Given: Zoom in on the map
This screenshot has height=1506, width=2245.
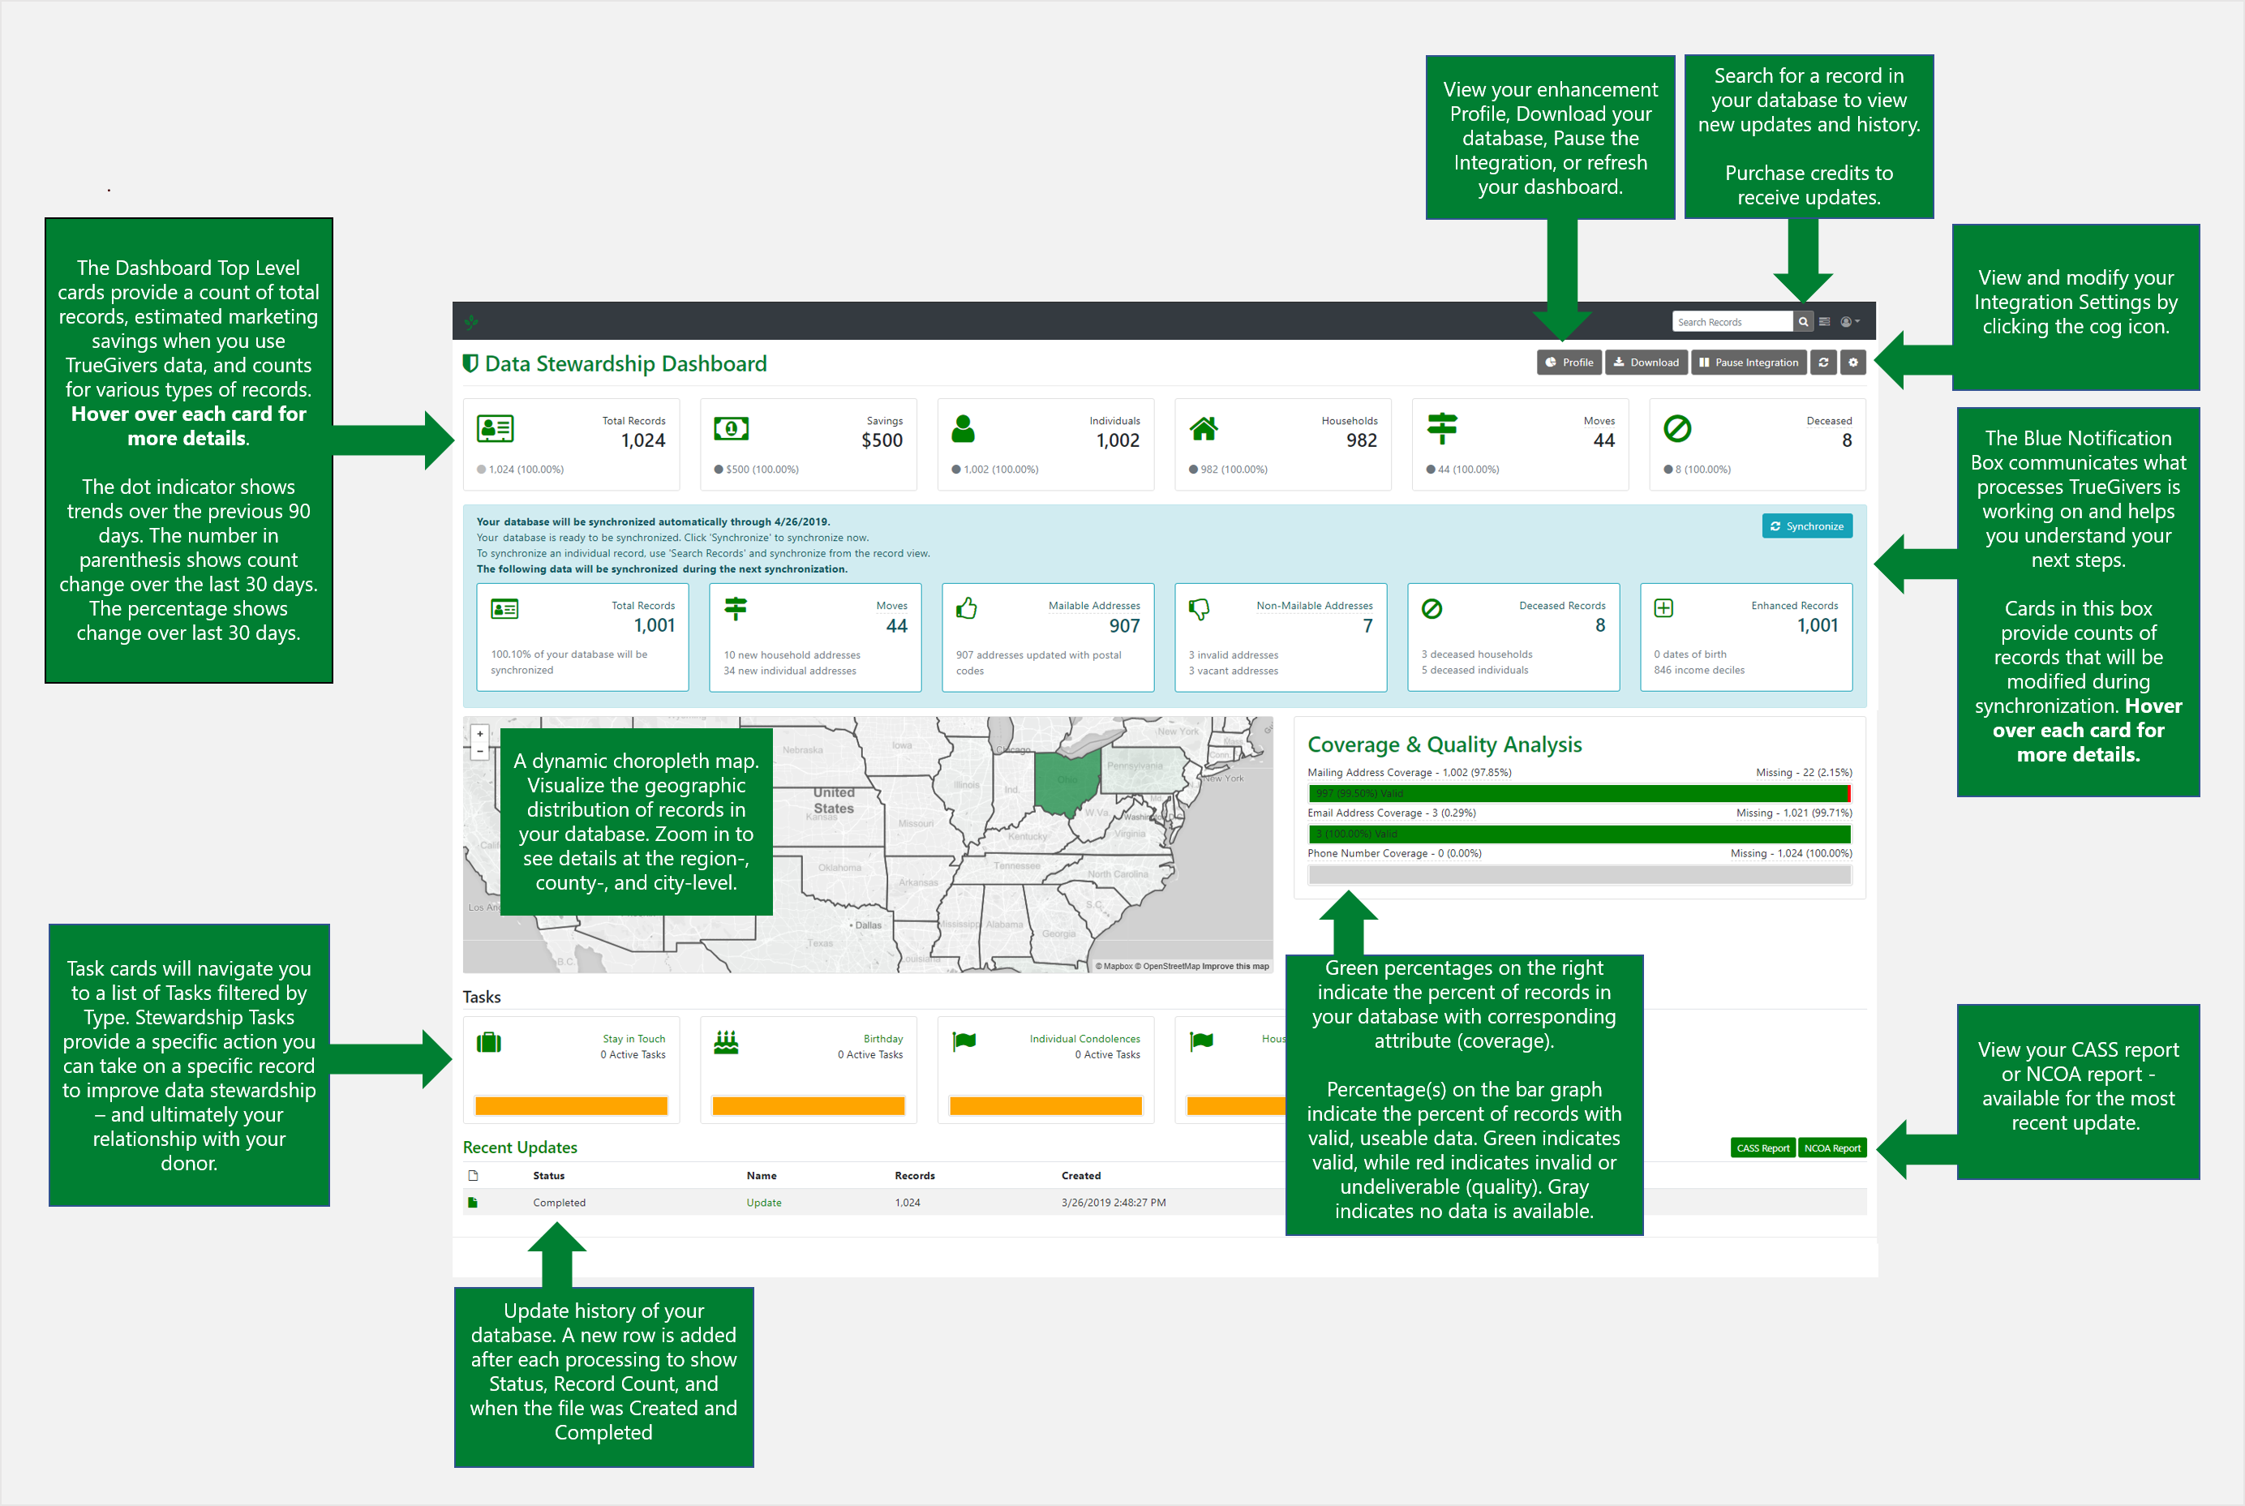Looking at the screenshot, I should [x=480, y=734].
